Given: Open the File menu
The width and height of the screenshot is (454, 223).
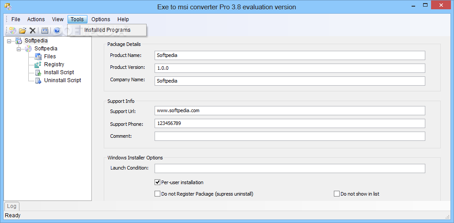Looking at the screenshot, I should pyautogui.click(x=15, y=19).
